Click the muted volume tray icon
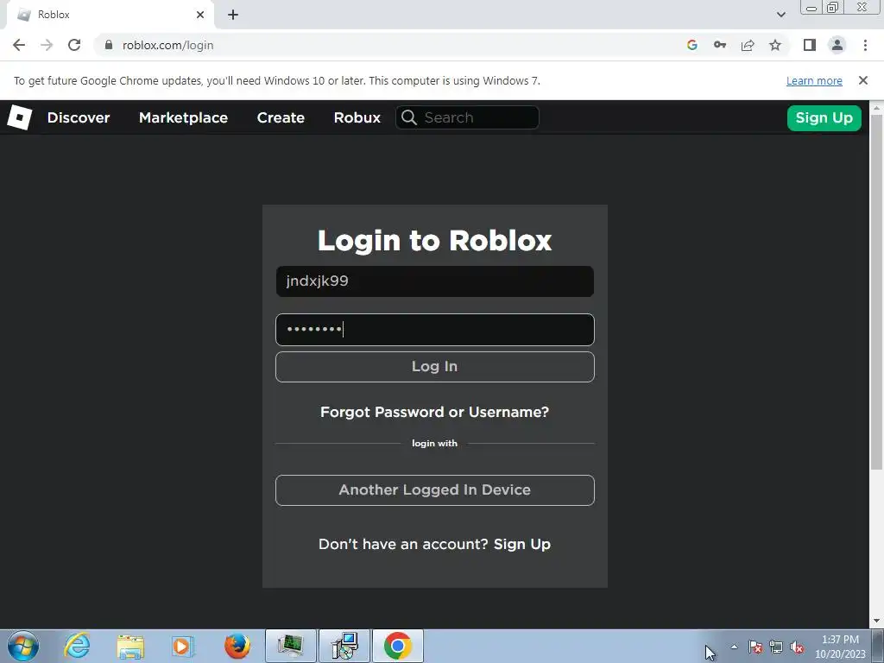 point(797,647)
